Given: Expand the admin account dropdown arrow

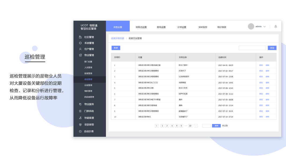Looking at the screenshot, I should coord(265,27).
